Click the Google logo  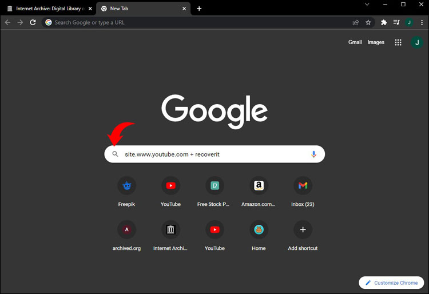tap(214, 112)
